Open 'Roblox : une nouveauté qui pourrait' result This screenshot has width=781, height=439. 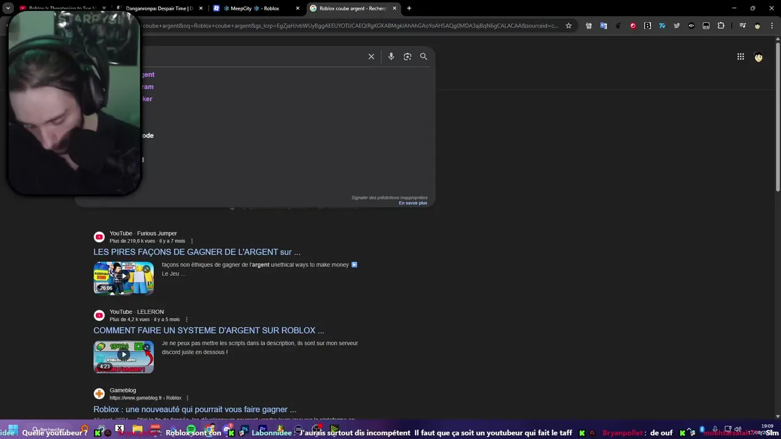(195, 409)
